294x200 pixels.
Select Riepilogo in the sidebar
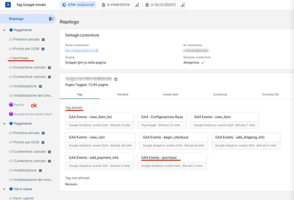pos(16,19)
